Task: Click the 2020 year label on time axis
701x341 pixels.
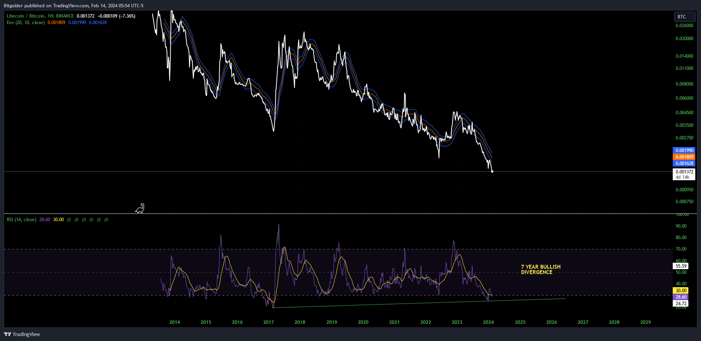Action: point(363,322)
